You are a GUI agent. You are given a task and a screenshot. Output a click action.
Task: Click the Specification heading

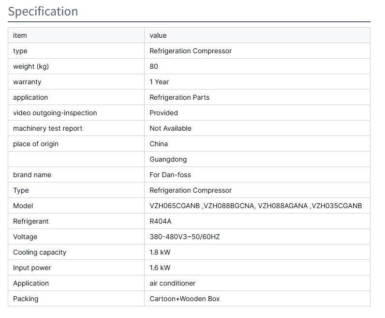coord(43,11)
